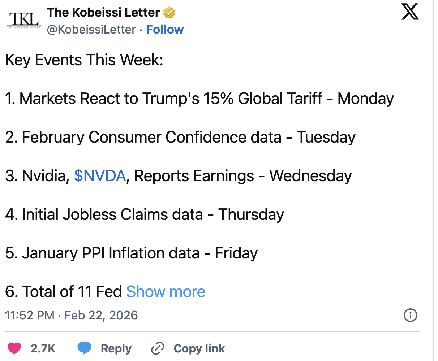Image resolution: width=438 pixels, height=361 pixels.
Task: Click the gold verified badge
Action: pos(169,13)
